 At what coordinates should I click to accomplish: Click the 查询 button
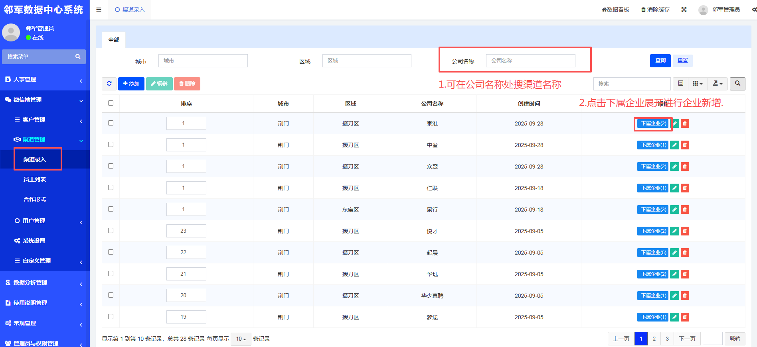[660, 61]
